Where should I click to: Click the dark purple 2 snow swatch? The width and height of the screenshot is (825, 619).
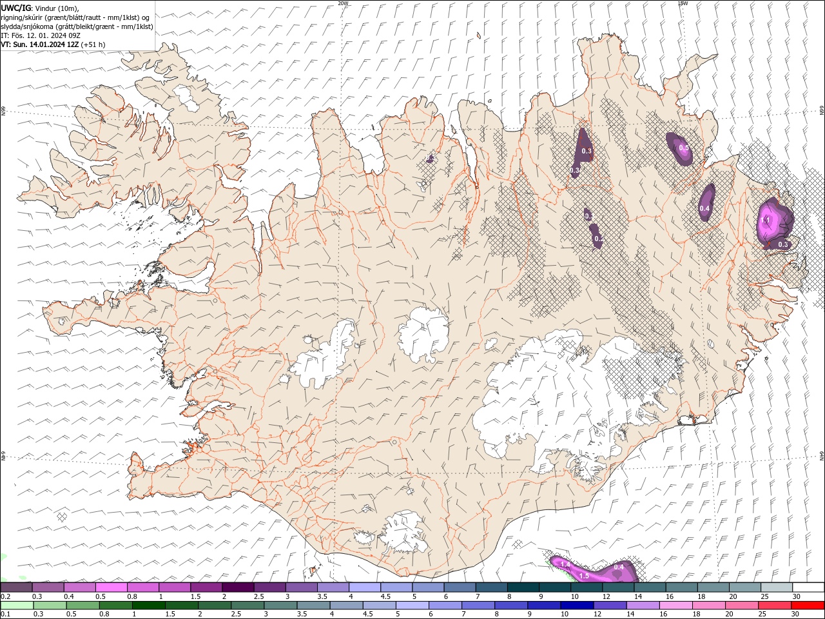point(238,587)
